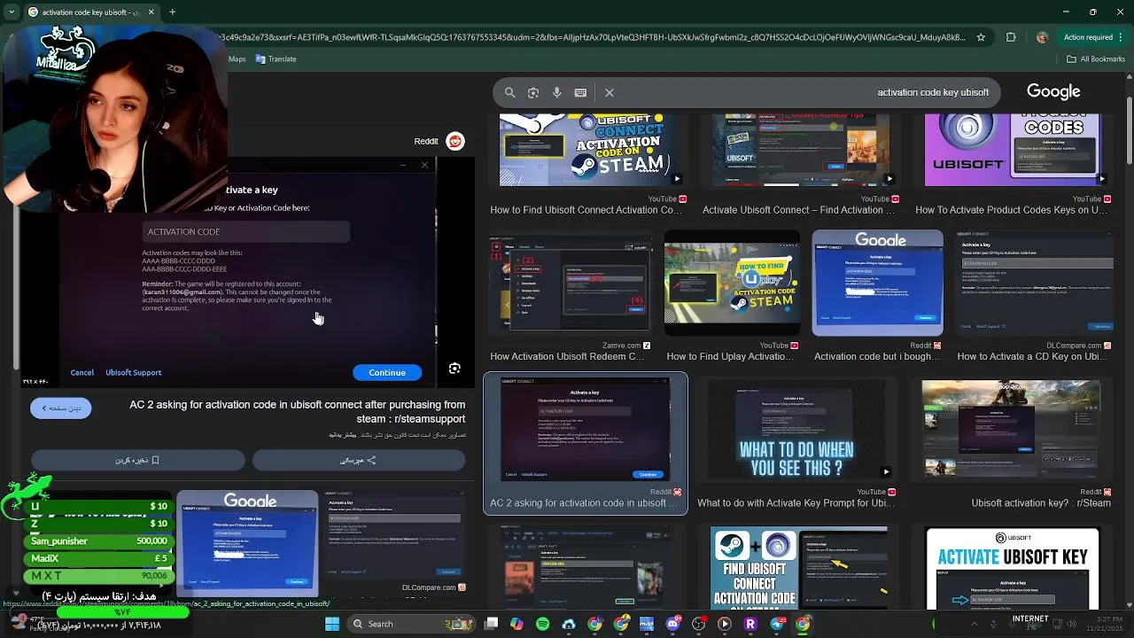The image size is (1134, 638).
Task: Open Telegram from the taskbar
Action: 777,624
